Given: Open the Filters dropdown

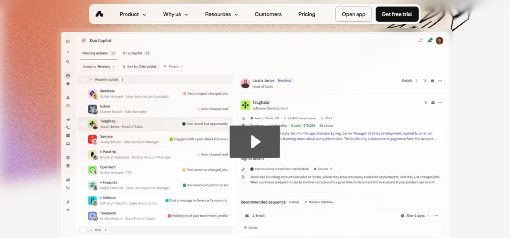Looking at the screenshot, I should coord(173,66).
